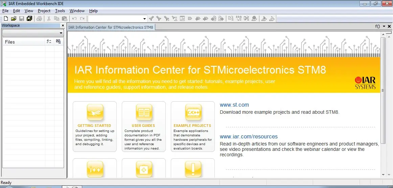Close the Information Center editor tab
This screenshot has height=188, width=393.
(x=389, y=26)
